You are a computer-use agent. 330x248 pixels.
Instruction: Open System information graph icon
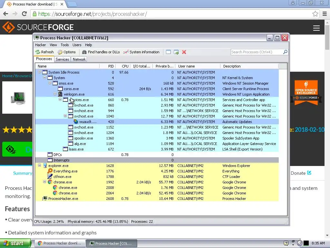(126, 52)
